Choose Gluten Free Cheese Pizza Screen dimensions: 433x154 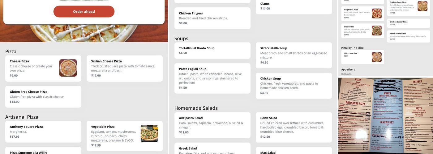[43, 97]
